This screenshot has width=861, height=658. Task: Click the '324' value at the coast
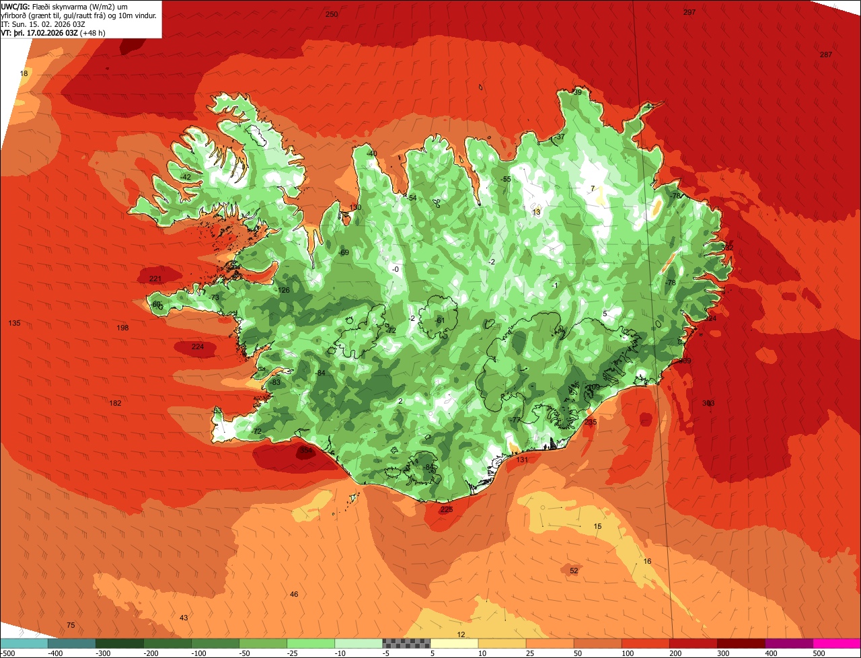(710, 318)
